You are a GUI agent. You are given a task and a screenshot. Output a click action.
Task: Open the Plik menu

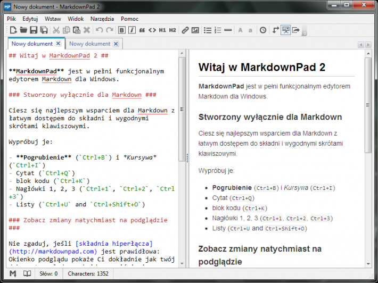tap(11, 19)
